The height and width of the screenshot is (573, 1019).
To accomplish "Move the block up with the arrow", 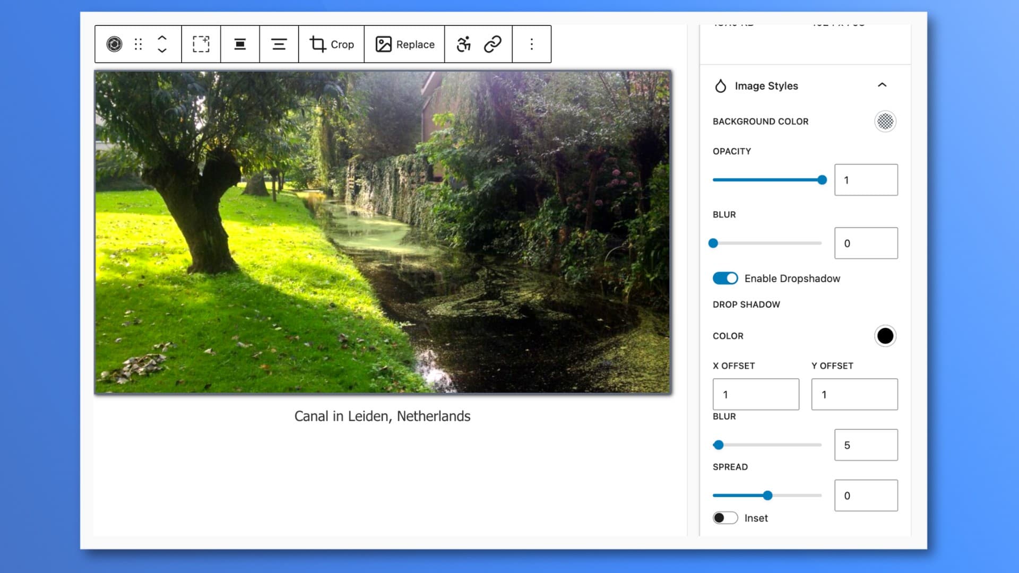I will pyautogui.click(x=162, y=38).
